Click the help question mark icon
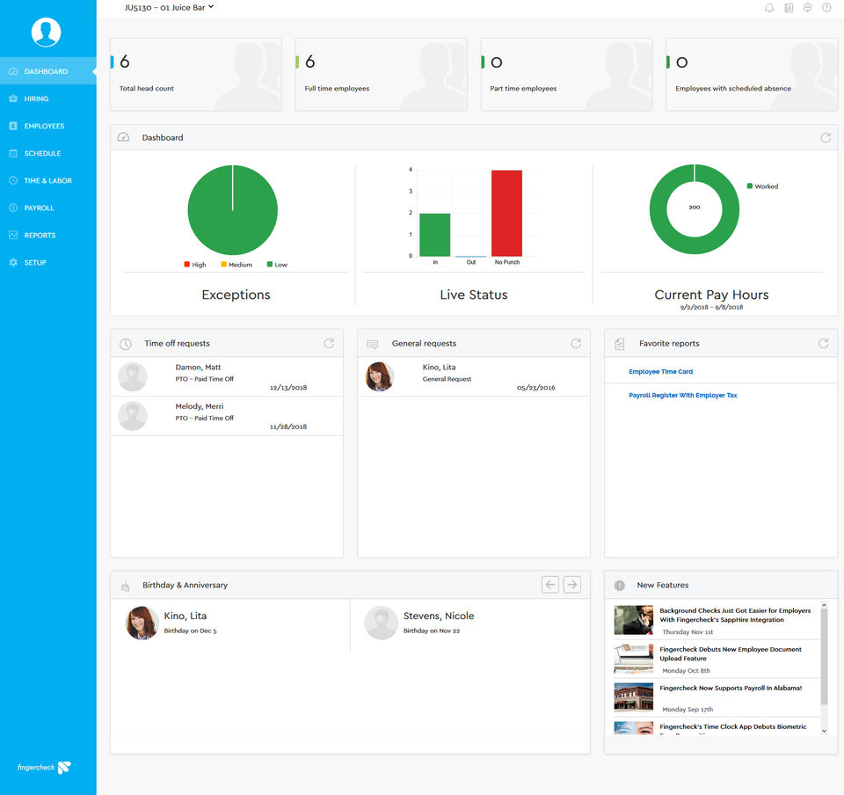Image resolution: width=844 pixels, height=795 pixels. (826, 8)
